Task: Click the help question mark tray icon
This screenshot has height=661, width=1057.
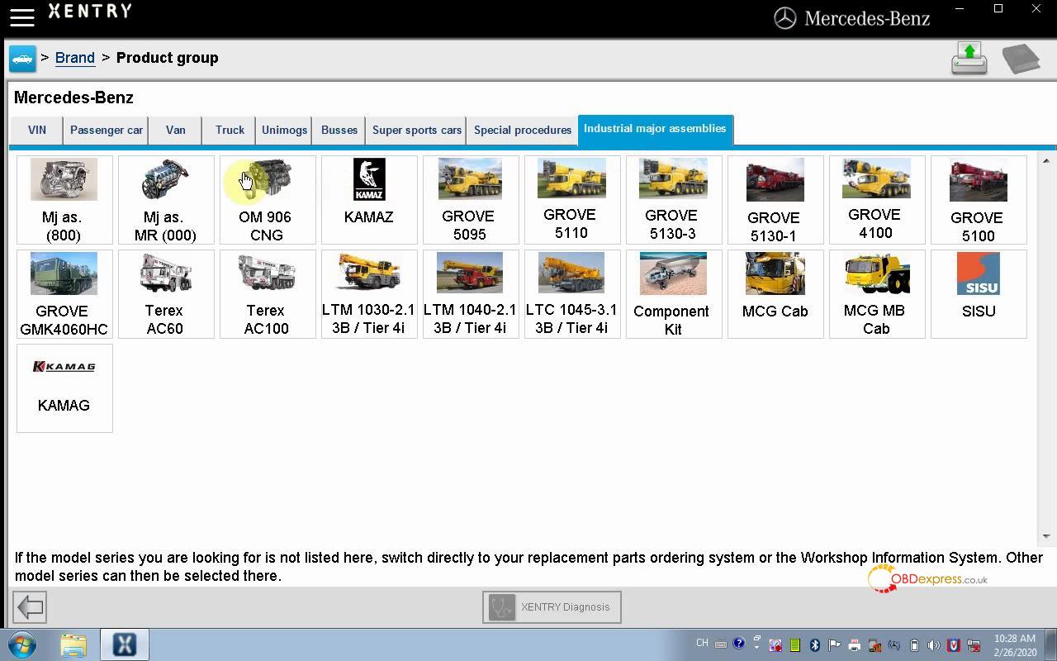Action: [738, 644]
